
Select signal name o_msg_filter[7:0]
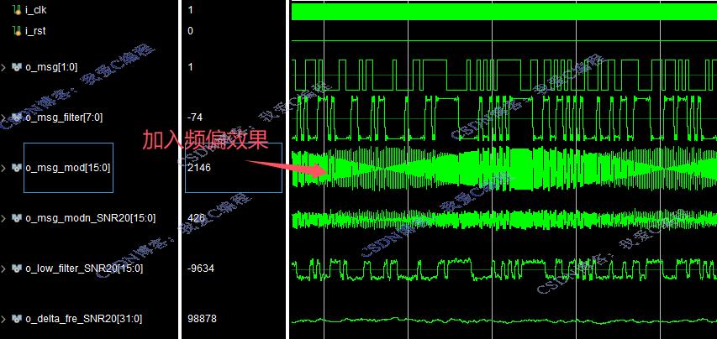coord(64,117)
